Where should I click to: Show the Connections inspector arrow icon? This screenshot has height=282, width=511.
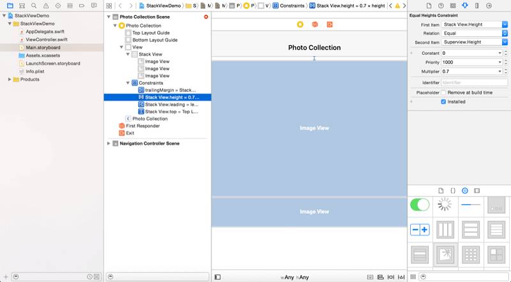point(489,6)
